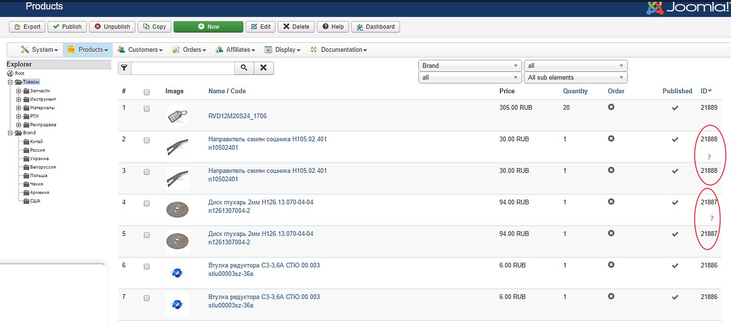Click the Publish button
The image size is (731, 323).
[x=67, y=27]
